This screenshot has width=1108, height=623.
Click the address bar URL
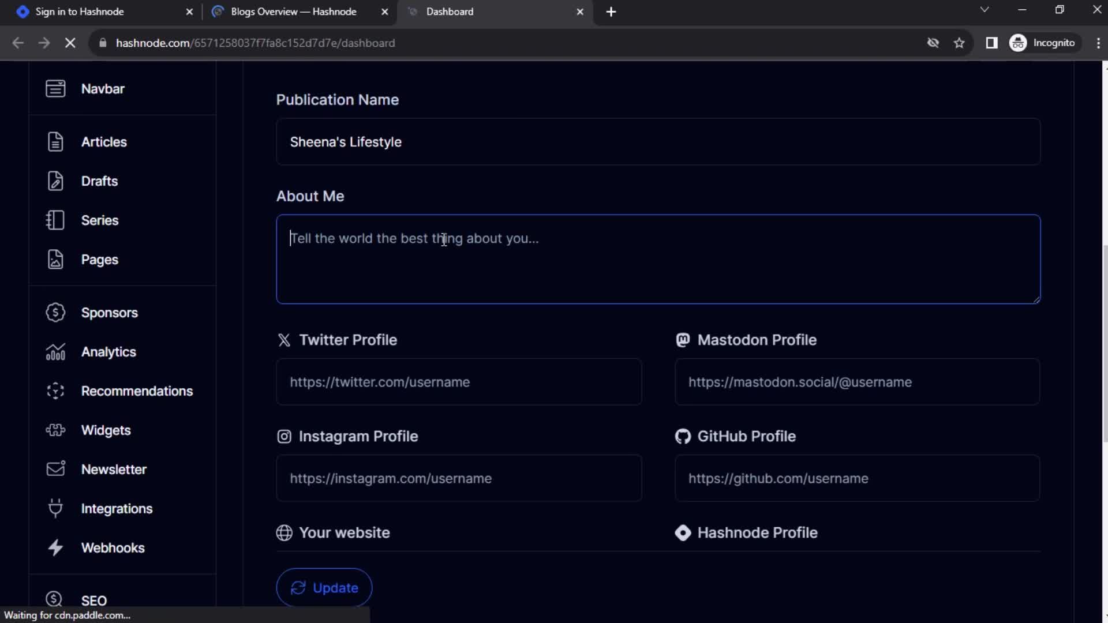tap(255, 43)
